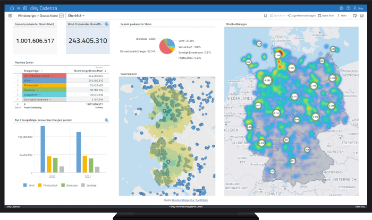Open the help question mark icon
This screenshot has height=220, width=372.
[x=348, y=8]
